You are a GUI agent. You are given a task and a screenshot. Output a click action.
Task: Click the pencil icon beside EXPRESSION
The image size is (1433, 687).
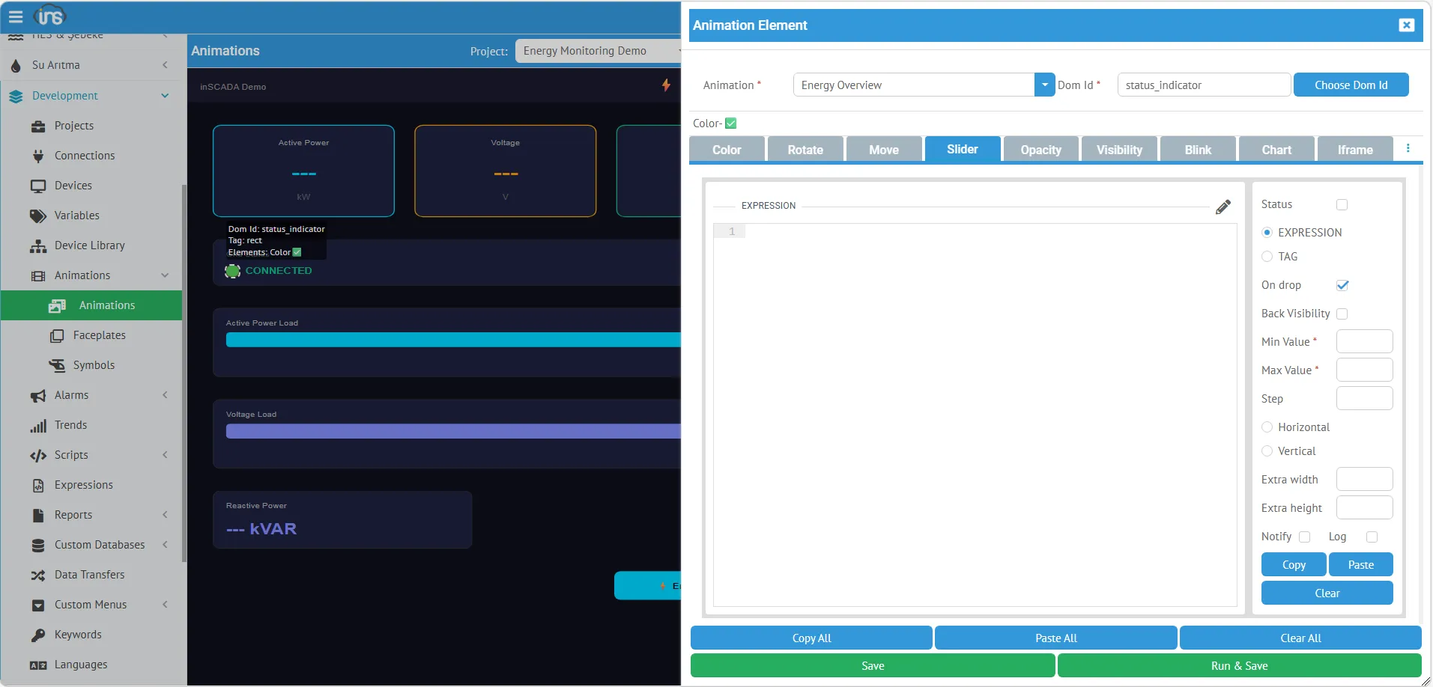1223,207
